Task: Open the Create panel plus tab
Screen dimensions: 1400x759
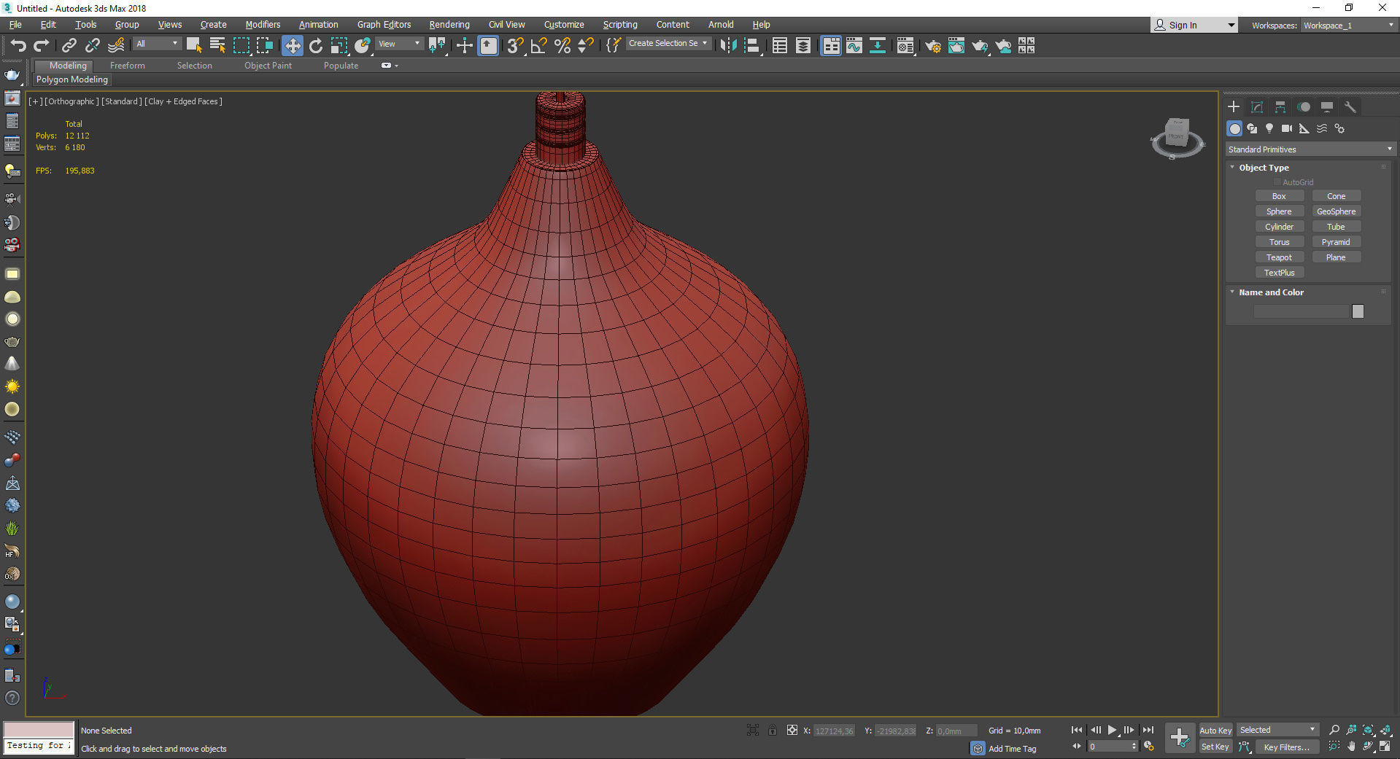Action: (1234, 107)
